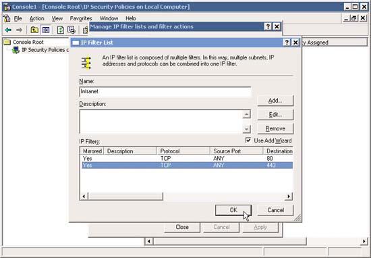Image resolution: width=371 pixels, height=258 pixels.
Task: Select the Console Root folder icon
Action: [7, 42]
